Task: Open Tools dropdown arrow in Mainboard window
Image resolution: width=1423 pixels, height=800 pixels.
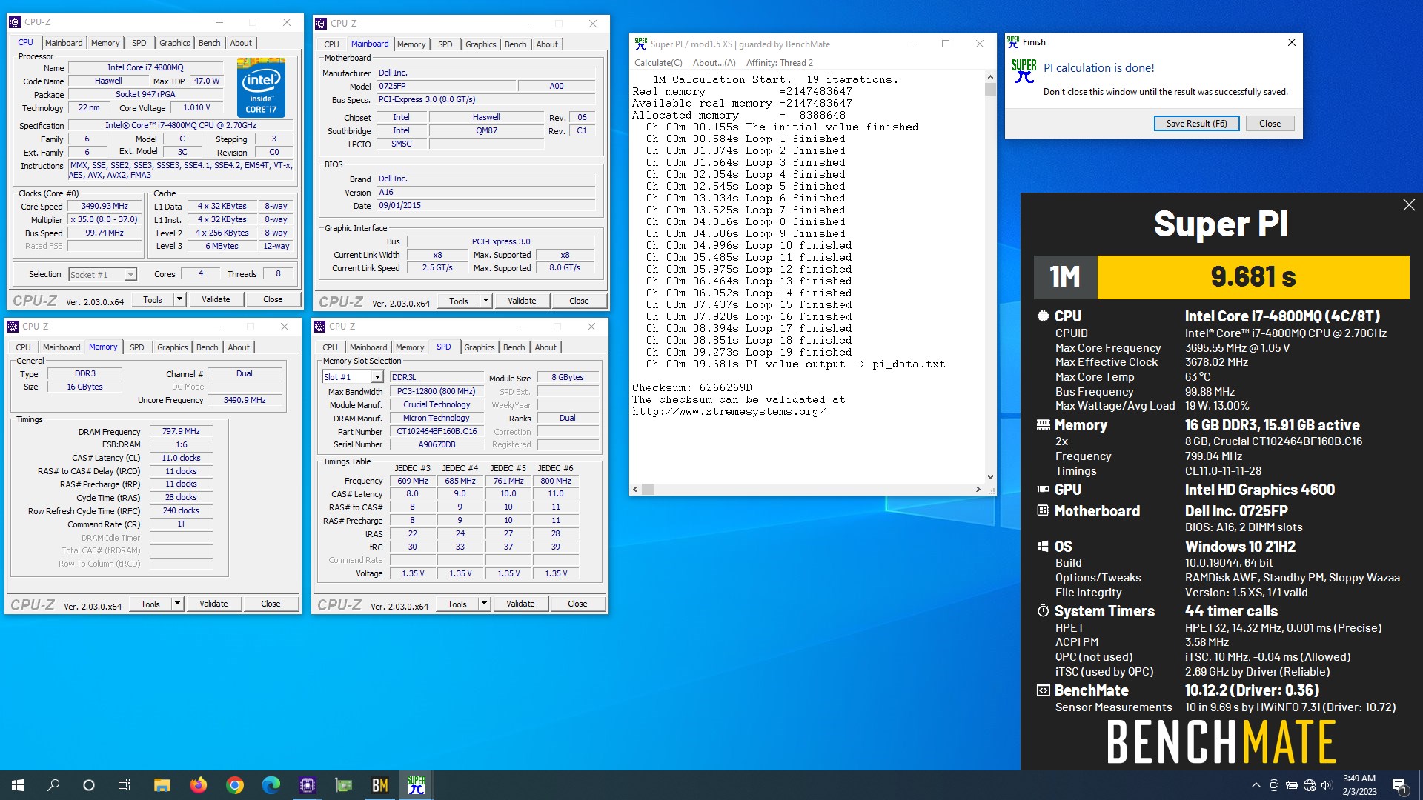Action: pyautogui.click(x=485, y=301)
